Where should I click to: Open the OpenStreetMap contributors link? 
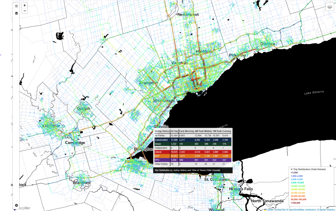pyautogui.click(x=301, y=209)
